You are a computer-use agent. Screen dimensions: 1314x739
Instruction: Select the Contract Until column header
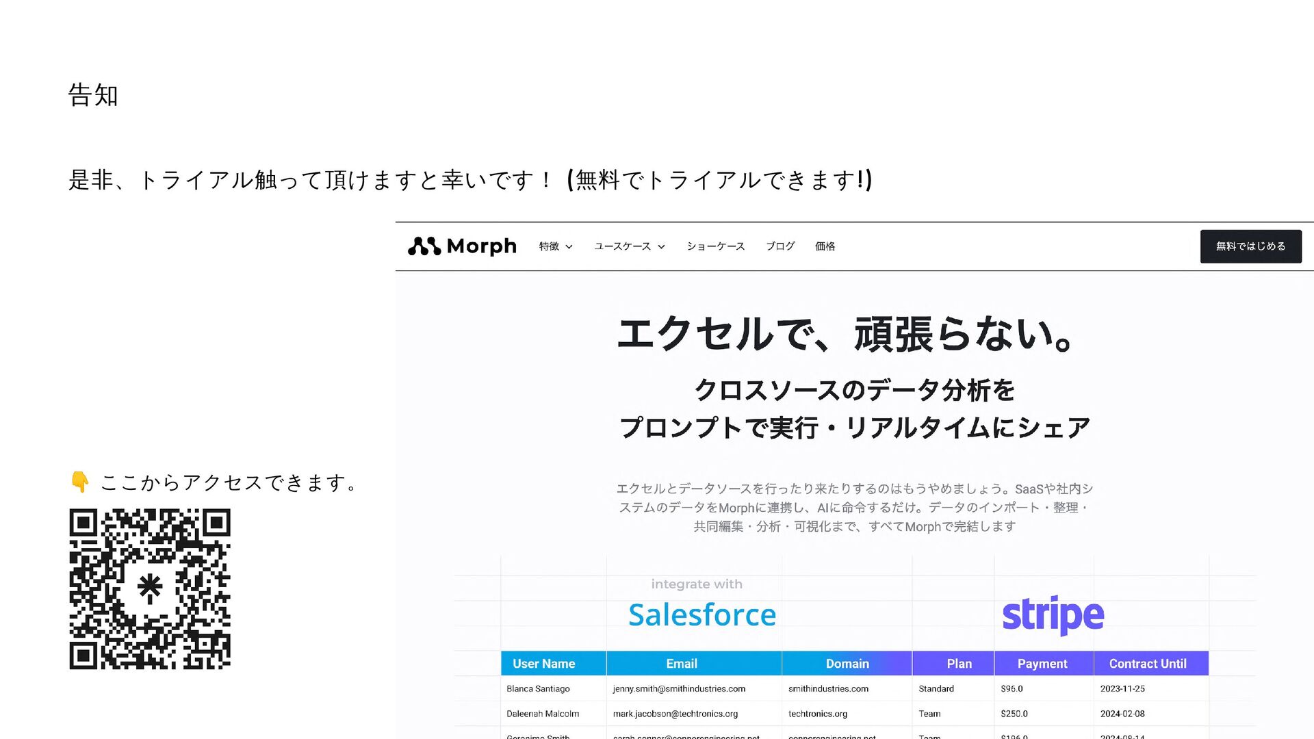coord(1151,664)
